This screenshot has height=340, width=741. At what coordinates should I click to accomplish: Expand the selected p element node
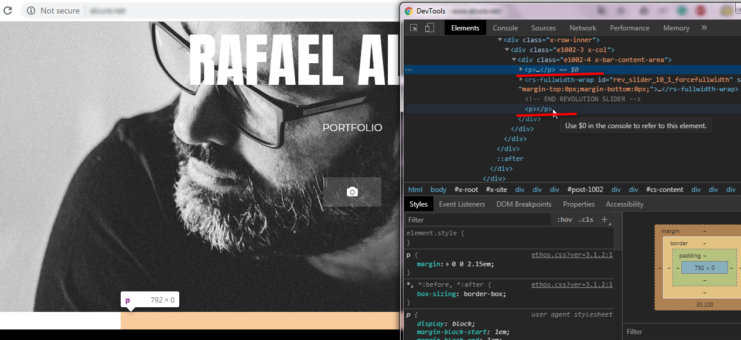(x=521, y=70)
